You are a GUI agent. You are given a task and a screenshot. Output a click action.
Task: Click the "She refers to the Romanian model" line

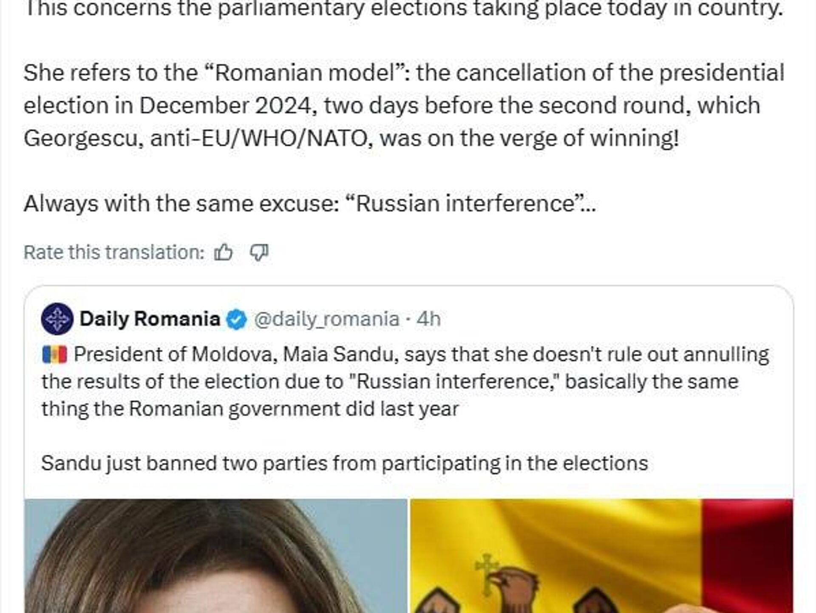pyautogui.click(x=404, y=73)
